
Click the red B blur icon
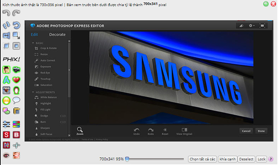coord(16,135)
